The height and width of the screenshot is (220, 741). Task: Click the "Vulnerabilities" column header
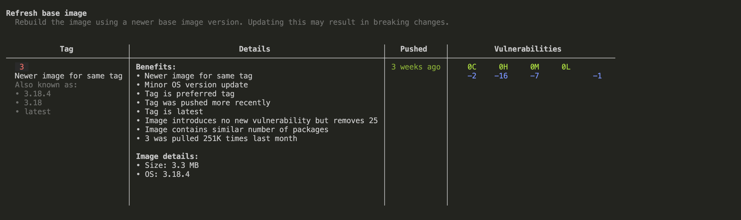528,49
